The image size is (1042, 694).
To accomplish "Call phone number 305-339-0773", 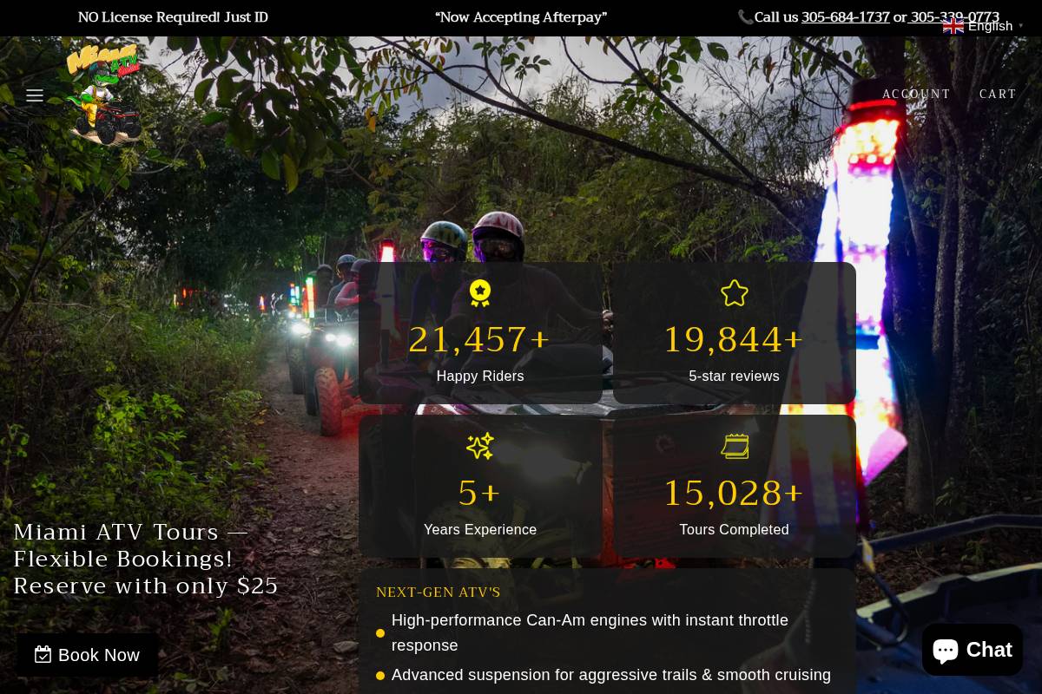I will [x=954, y=17].
